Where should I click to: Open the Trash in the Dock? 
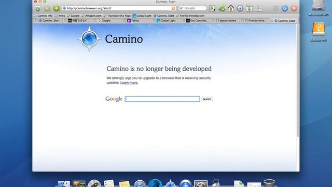269,183
